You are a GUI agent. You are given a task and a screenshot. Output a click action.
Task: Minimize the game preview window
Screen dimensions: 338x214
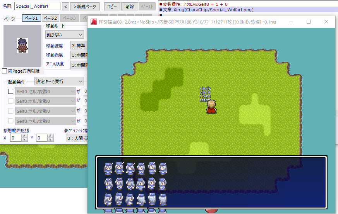click(291, 22)
